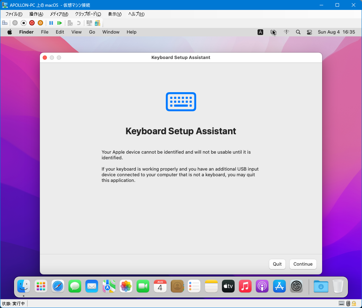Click the date and time clock
The width and height of the screenshot is (362, 308).
coord(336,32)
